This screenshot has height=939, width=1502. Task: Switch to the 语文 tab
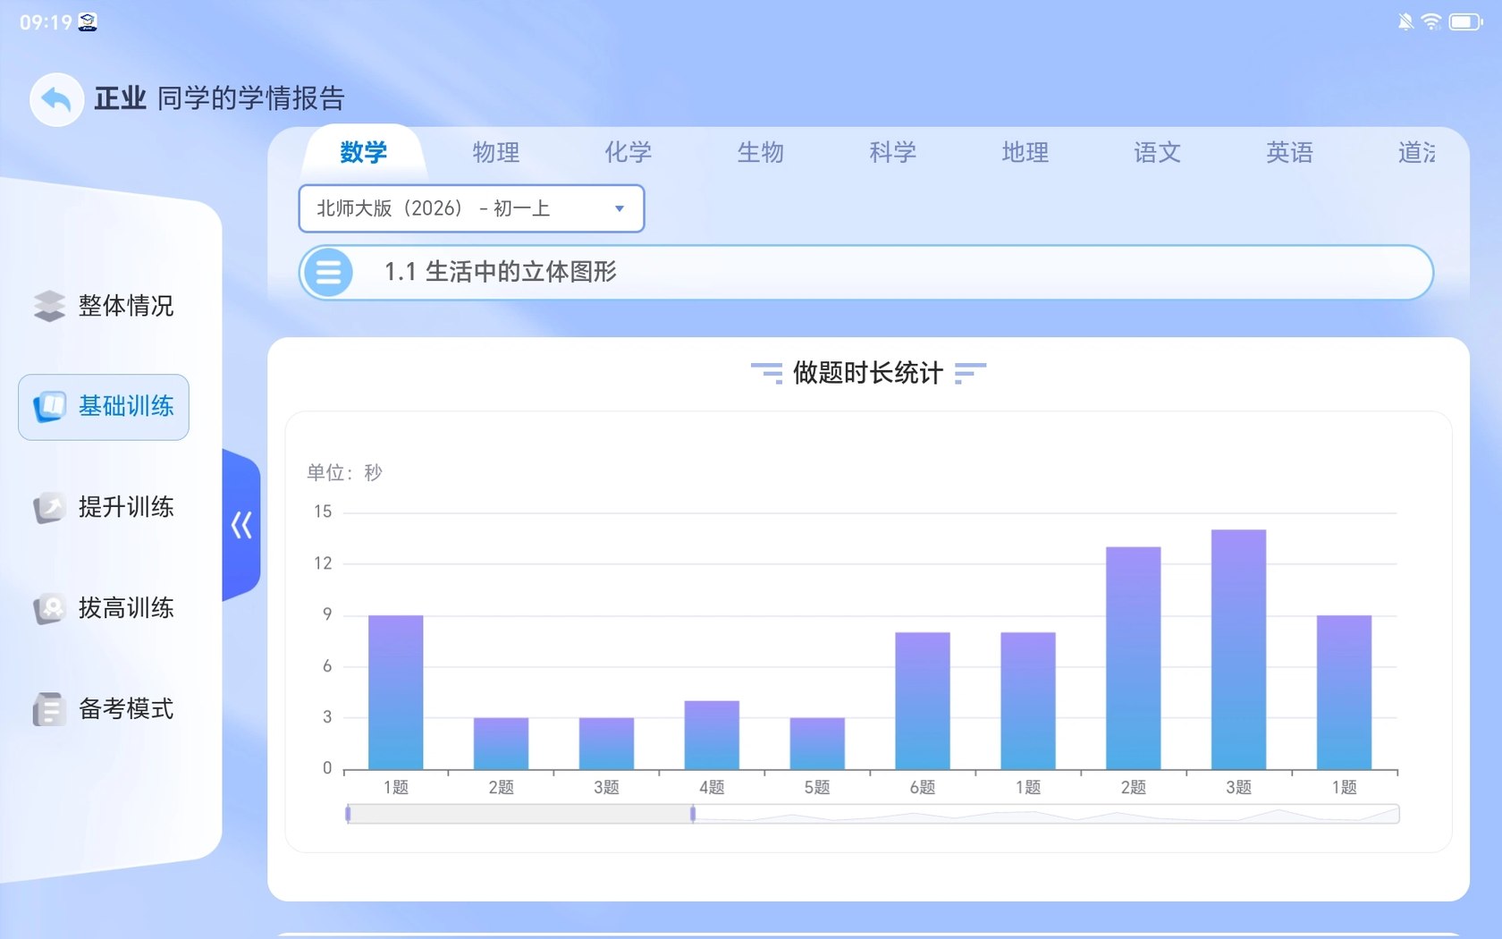pos(1157,152)
